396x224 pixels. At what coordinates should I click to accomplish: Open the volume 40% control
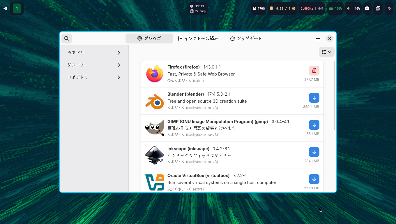[353, 8]
